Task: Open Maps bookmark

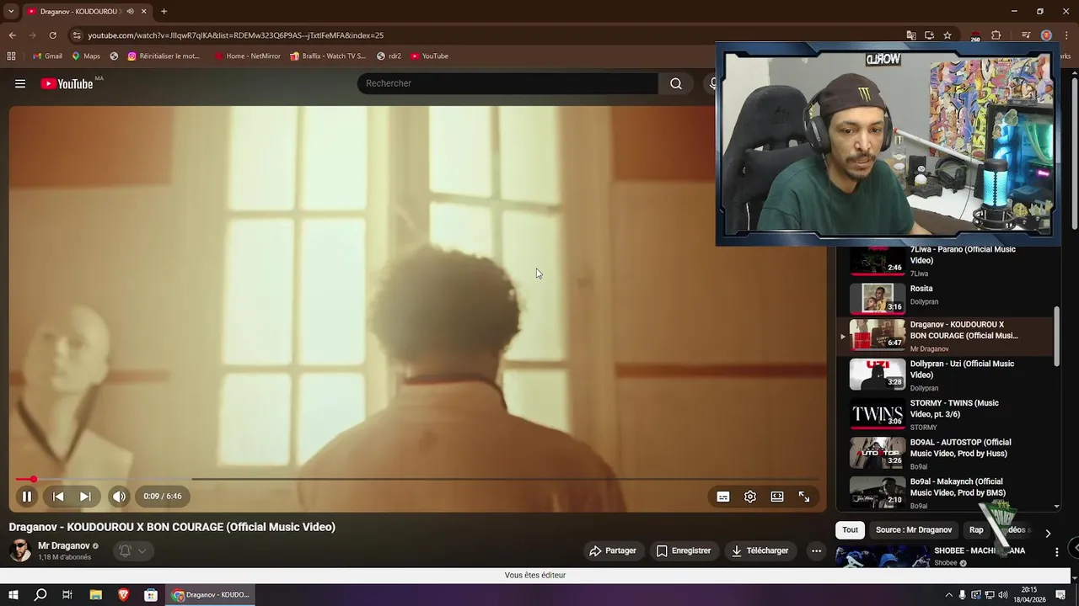Action: point(86,56)
